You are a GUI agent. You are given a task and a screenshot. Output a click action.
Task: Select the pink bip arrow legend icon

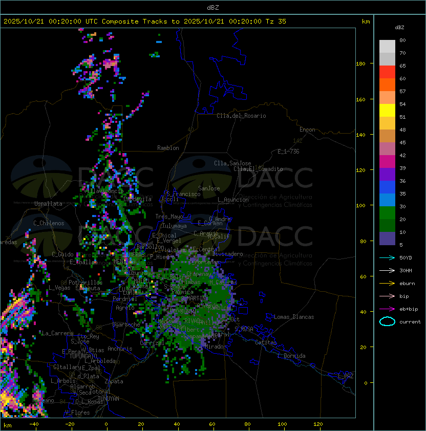coord(387,296)
